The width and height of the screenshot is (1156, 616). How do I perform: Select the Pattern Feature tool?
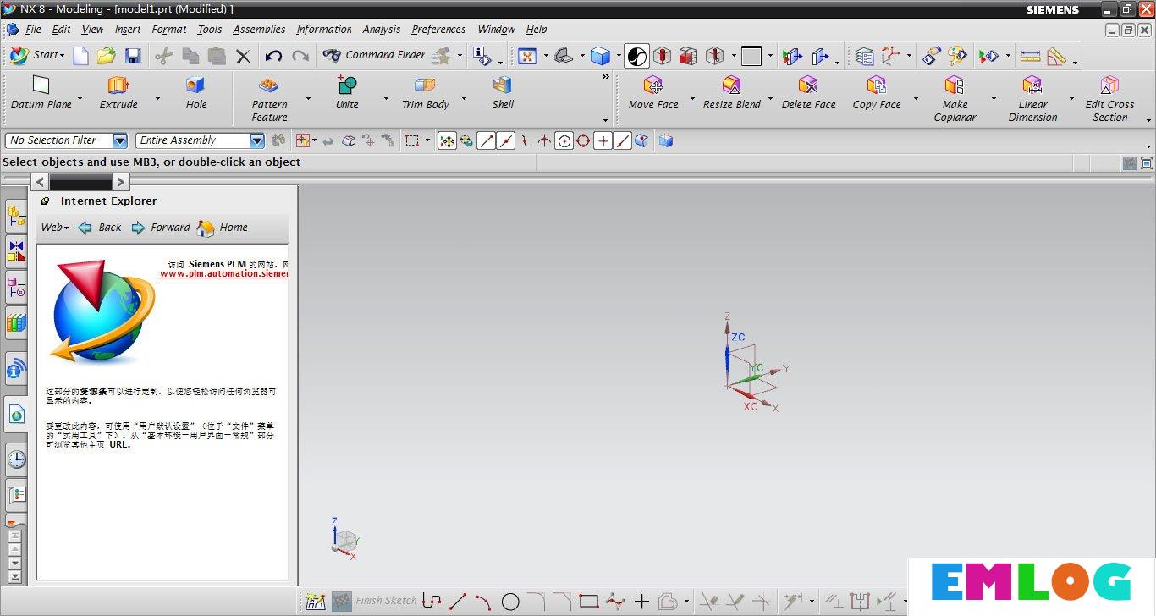tap(269, 99)
